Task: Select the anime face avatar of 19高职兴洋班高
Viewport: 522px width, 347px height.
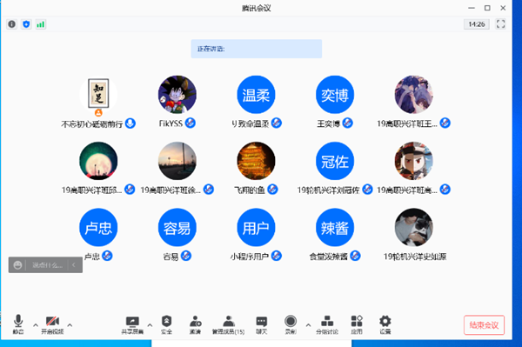Action: click(x=414, y=161)
